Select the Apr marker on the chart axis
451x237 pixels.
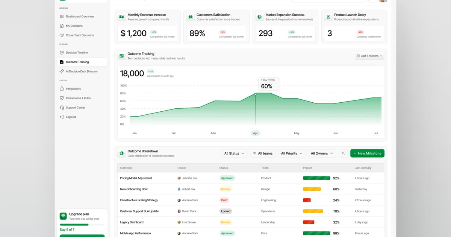pyautogui.click(x=255, y=133)
